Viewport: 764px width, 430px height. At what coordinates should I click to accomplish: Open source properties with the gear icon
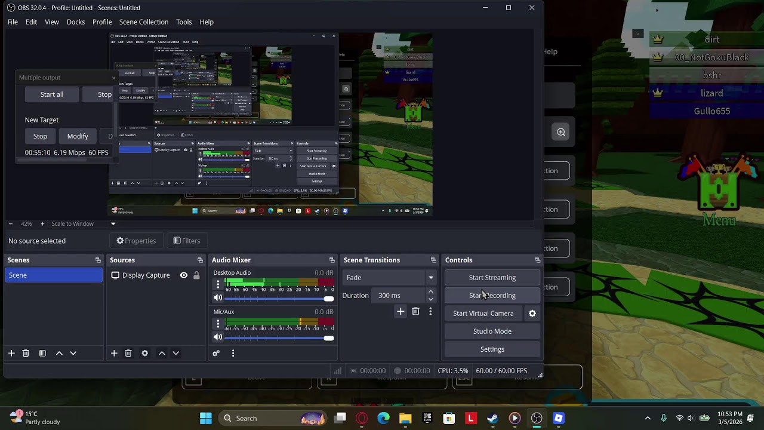pyautogui.click(x=144, y=353)
